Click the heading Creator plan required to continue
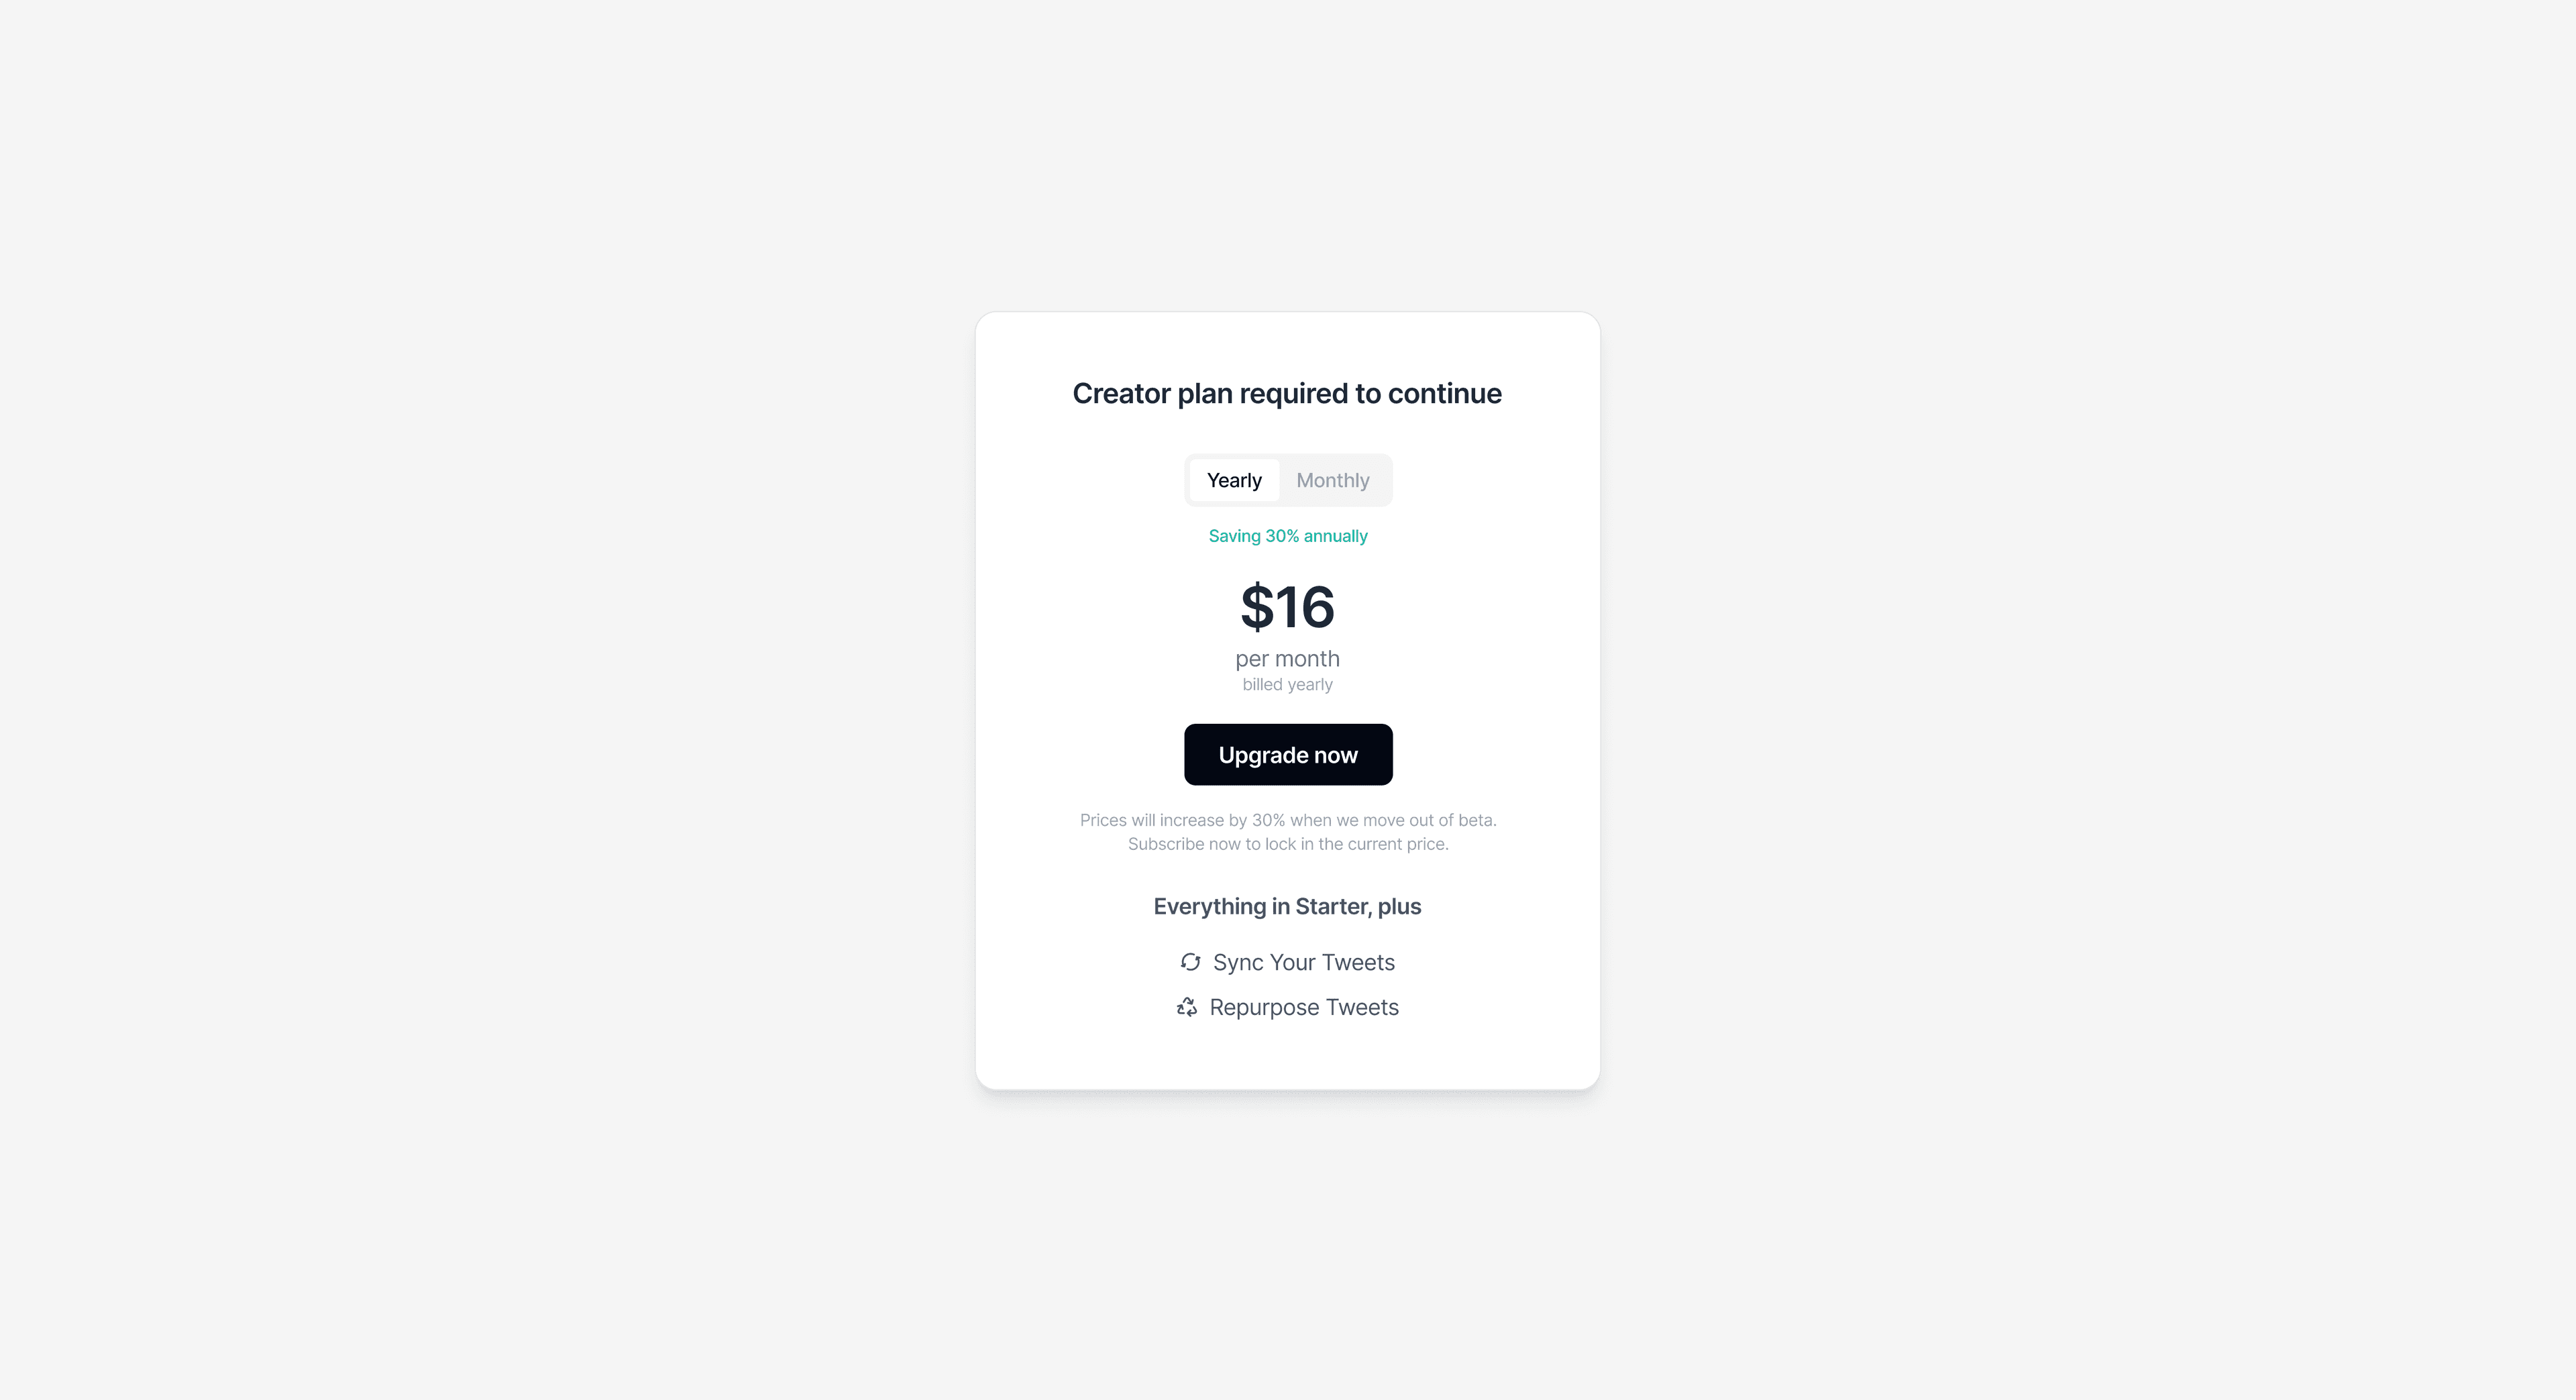Image resolution: width=2576 pixels, height=1400 pixels. (1287, 393)
